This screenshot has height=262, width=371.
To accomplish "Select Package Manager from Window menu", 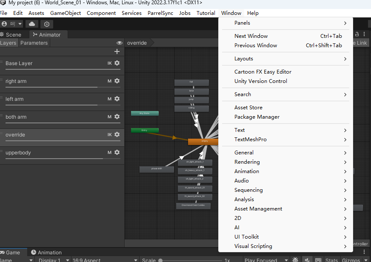I will pos(285,117).
